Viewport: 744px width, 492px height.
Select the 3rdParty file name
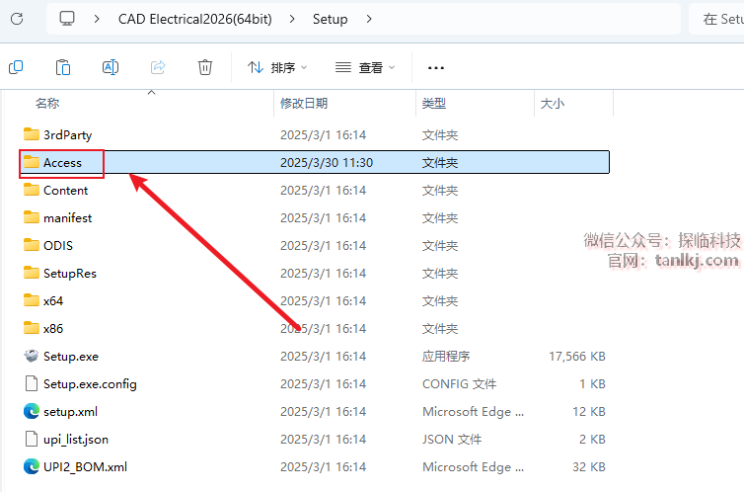tap(67, 135)
